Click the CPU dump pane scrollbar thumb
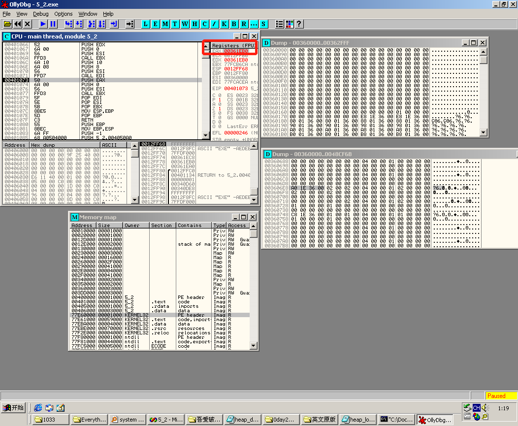This screenshot has width=518, height=426. click(134, 153)
